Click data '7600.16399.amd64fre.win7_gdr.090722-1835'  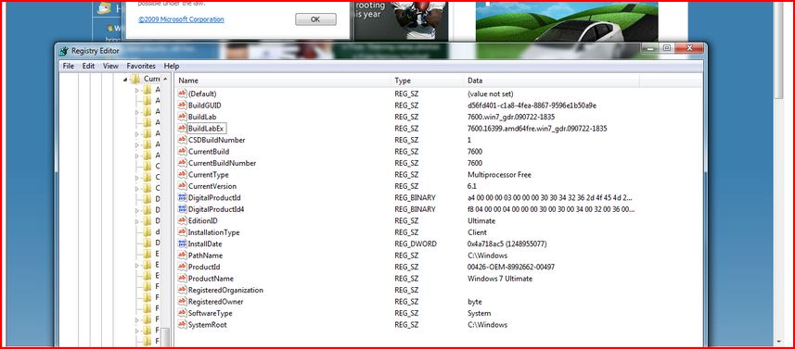point(537,129)
